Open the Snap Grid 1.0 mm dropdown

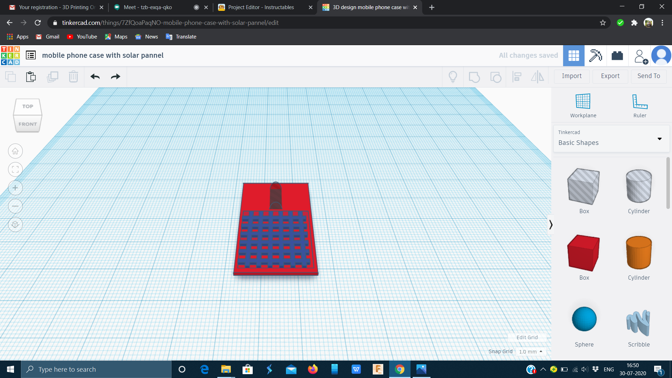click(531, 351)
